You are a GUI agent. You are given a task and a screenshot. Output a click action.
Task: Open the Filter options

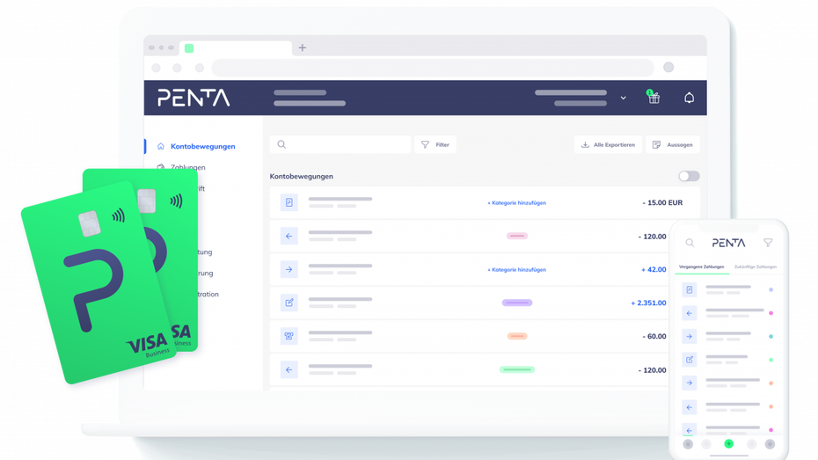click(435, 144)
